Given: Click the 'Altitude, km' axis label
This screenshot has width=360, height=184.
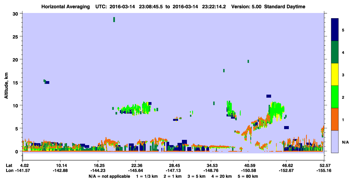Looking at the screenshot, I should tap(6, 86).
